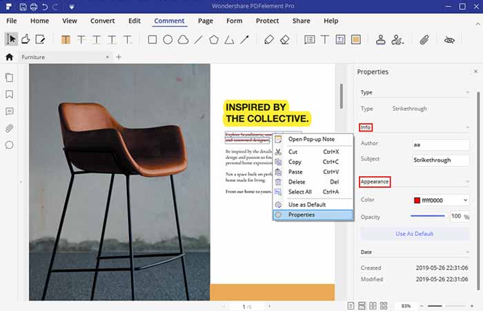Click the Subject input field
This screenshot has height=311, width=483.
pos(441,160)
